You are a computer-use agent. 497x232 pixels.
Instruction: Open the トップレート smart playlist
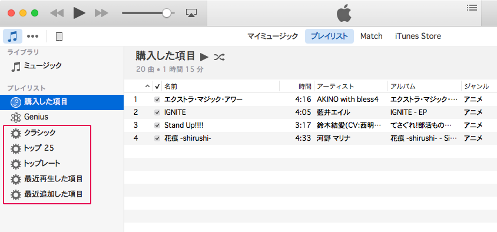coord(42,164)
